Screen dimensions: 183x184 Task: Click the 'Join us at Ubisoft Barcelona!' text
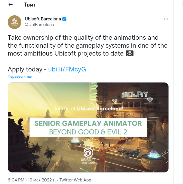[88, 108]
